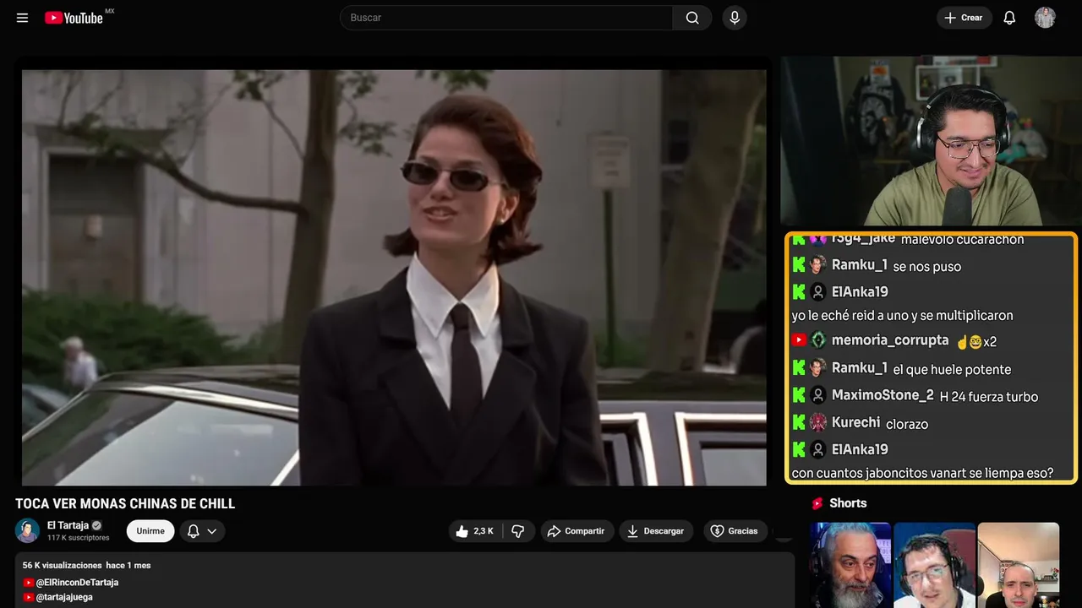Open the account avatar menu

1045,18
